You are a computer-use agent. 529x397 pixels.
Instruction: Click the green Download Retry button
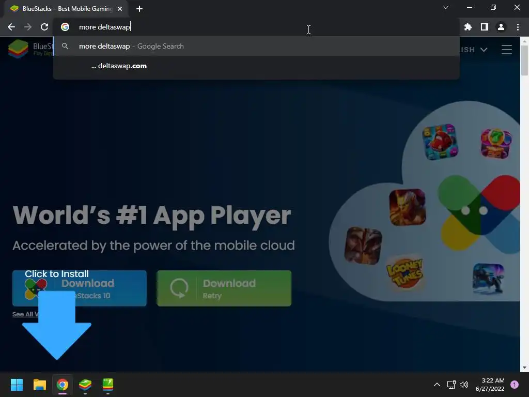[224, 288]
